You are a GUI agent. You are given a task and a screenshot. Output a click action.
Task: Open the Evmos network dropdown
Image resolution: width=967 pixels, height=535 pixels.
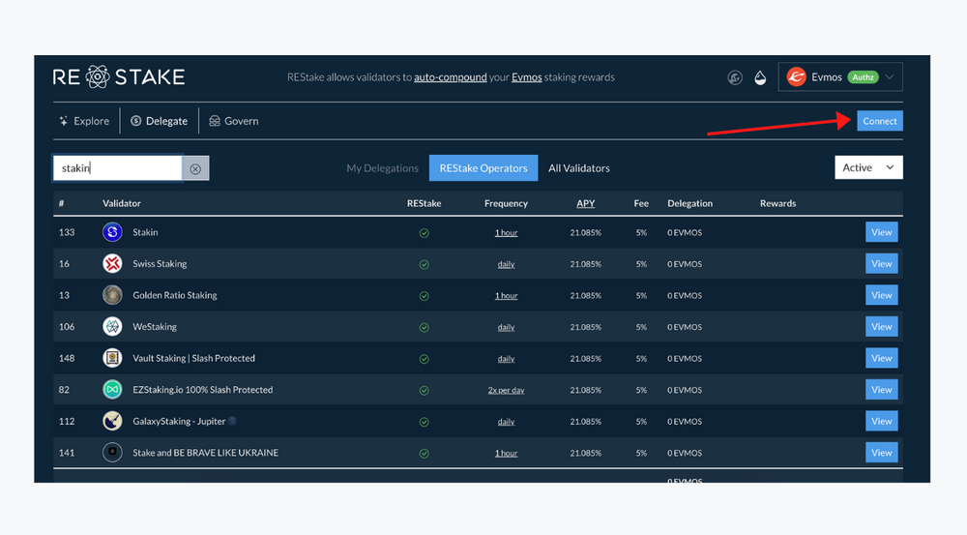(x=841, y=77)
